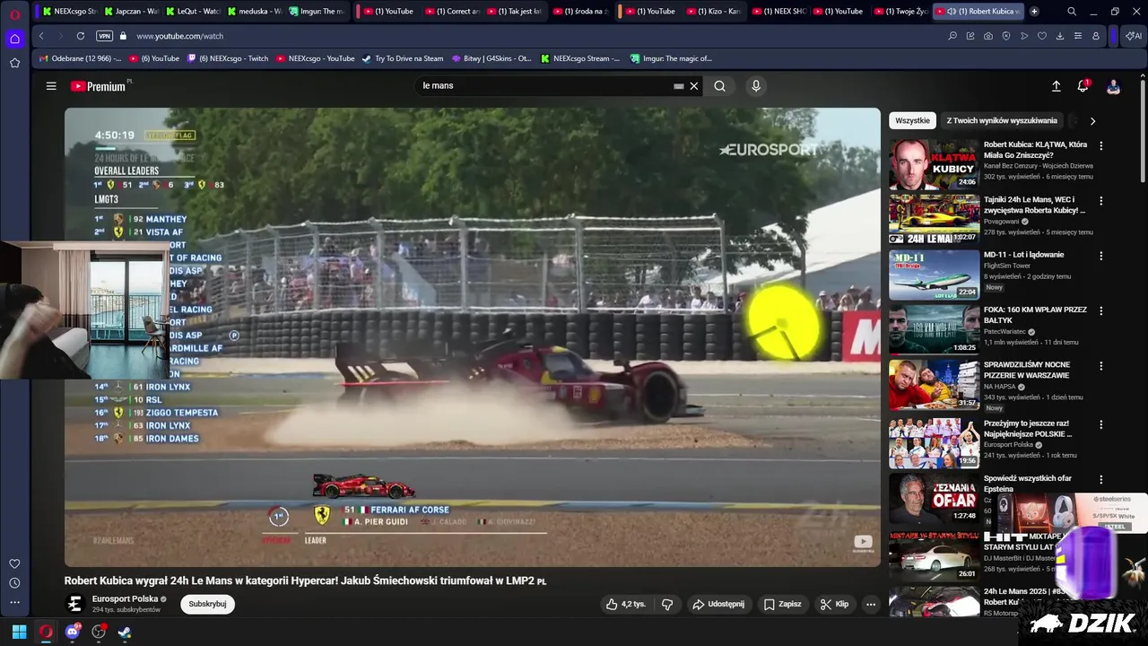Start voice search with microphone icon

[x=756, y=86]
